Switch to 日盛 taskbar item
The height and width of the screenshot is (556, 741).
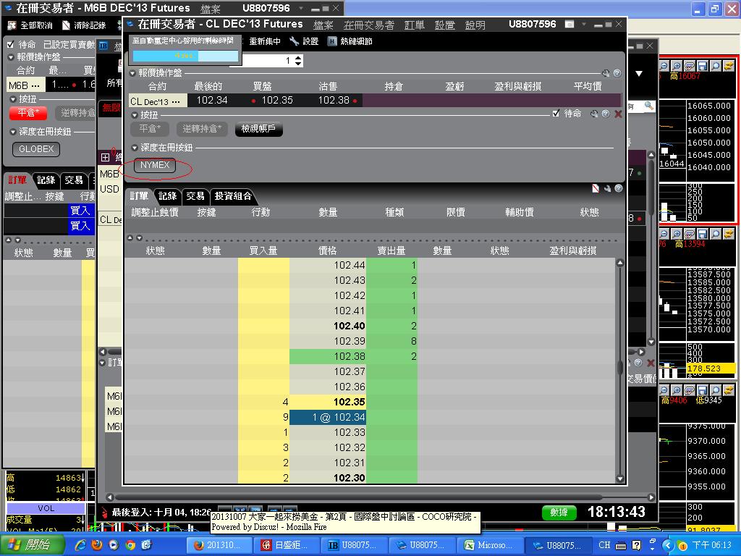(287, 545)
